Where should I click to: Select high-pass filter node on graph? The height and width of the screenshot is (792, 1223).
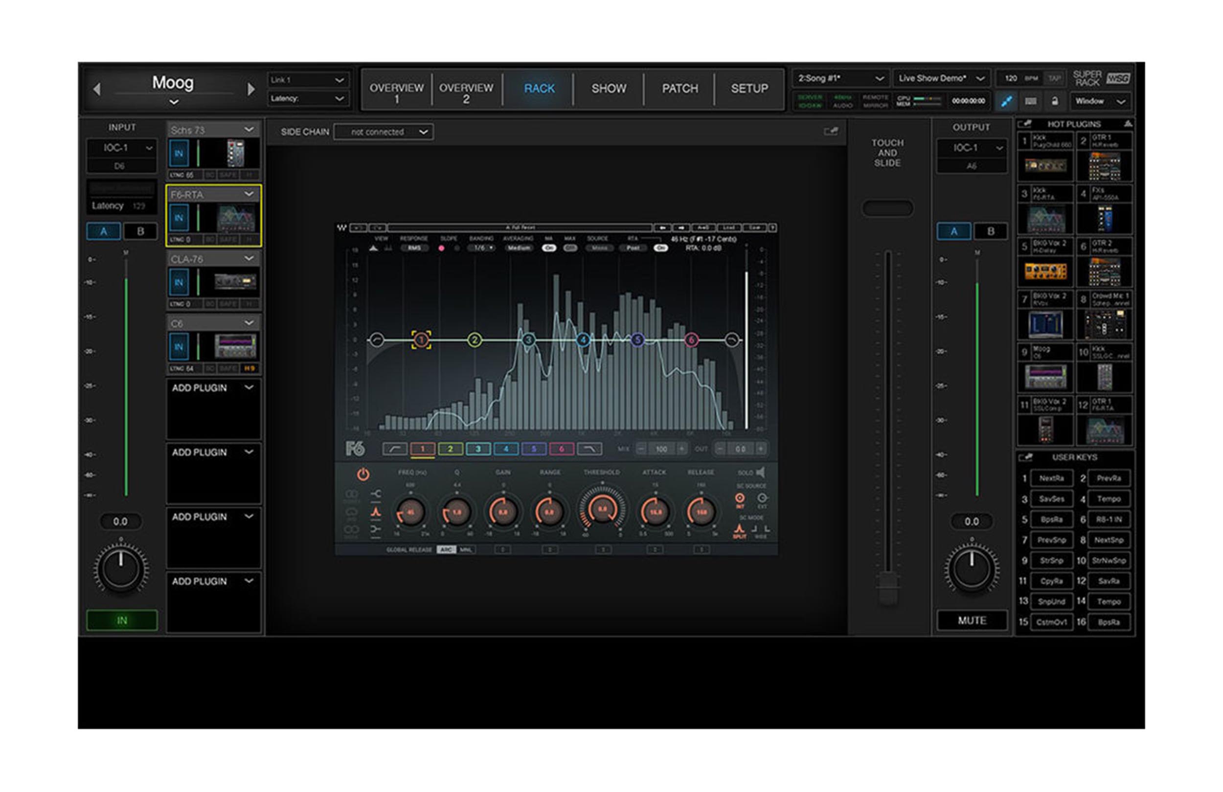pyautogui.click(x=377, y=339)
